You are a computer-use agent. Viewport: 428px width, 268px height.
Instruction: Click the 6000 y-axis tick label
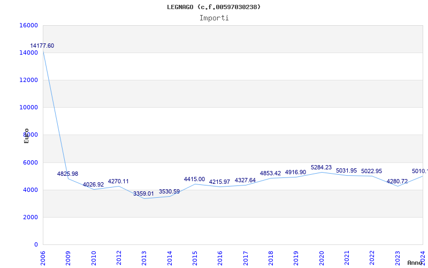[x=30, y=162]
